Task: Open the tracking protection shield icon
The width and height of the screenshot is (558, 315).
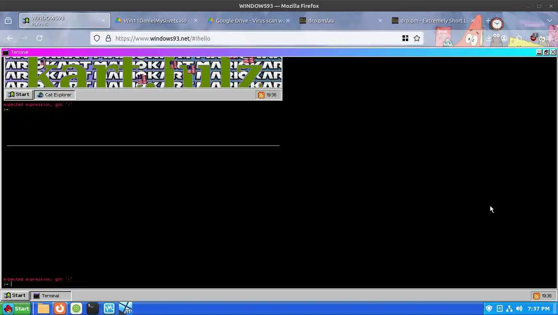Action: [x=97, y=38]
